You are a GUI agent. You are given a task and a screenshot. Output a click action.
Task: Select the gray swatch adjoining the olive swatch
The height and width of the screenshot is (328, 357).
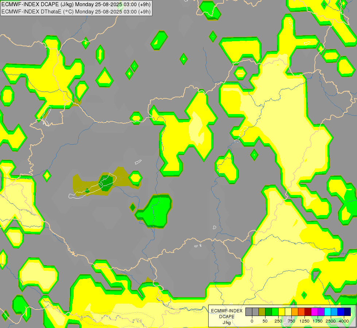pos(256,312)
